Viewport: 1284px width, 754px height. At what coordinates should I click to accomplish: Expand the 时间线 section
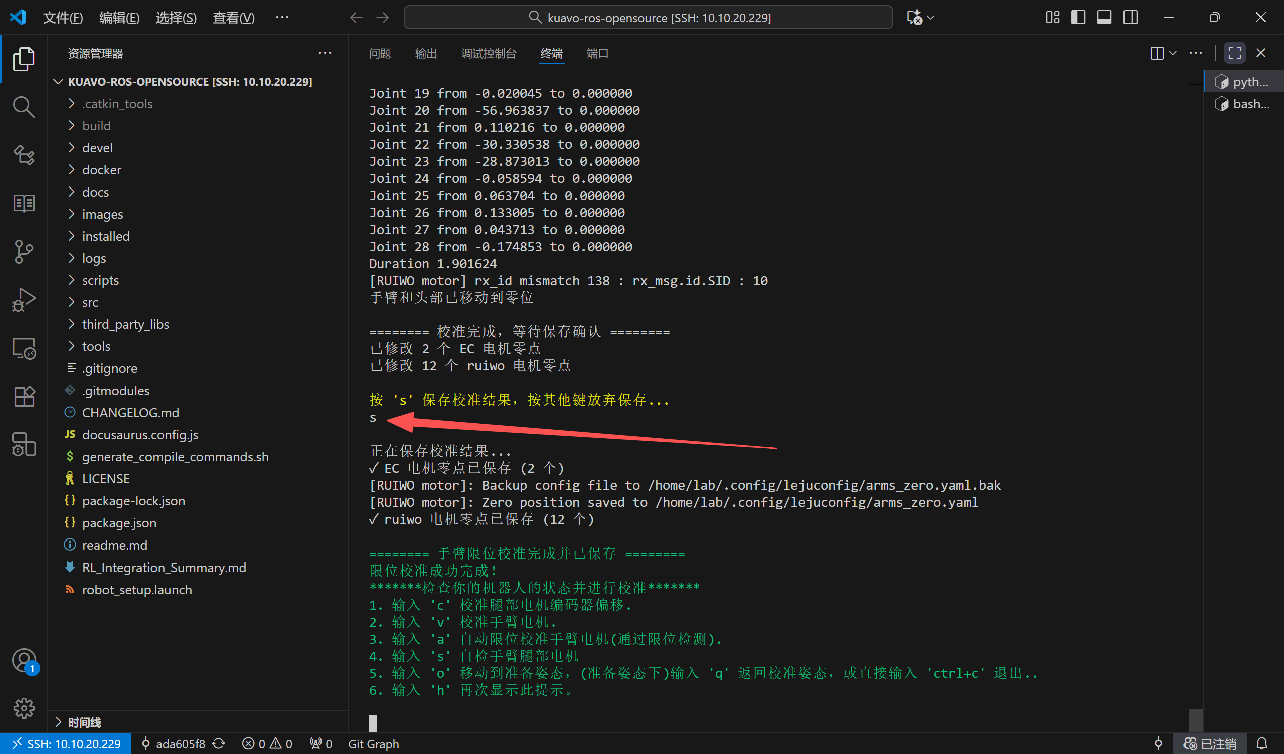tap(85, 722)
